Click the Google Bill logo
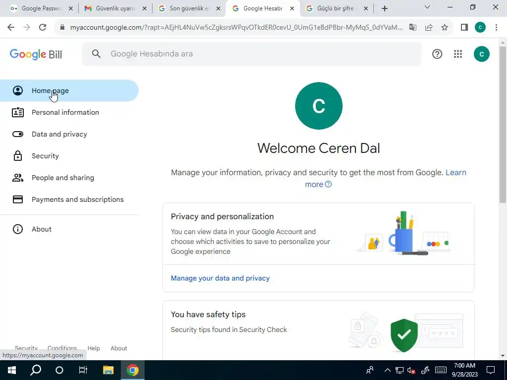This screenshot has height=380, width=507. tap(36, 54)
